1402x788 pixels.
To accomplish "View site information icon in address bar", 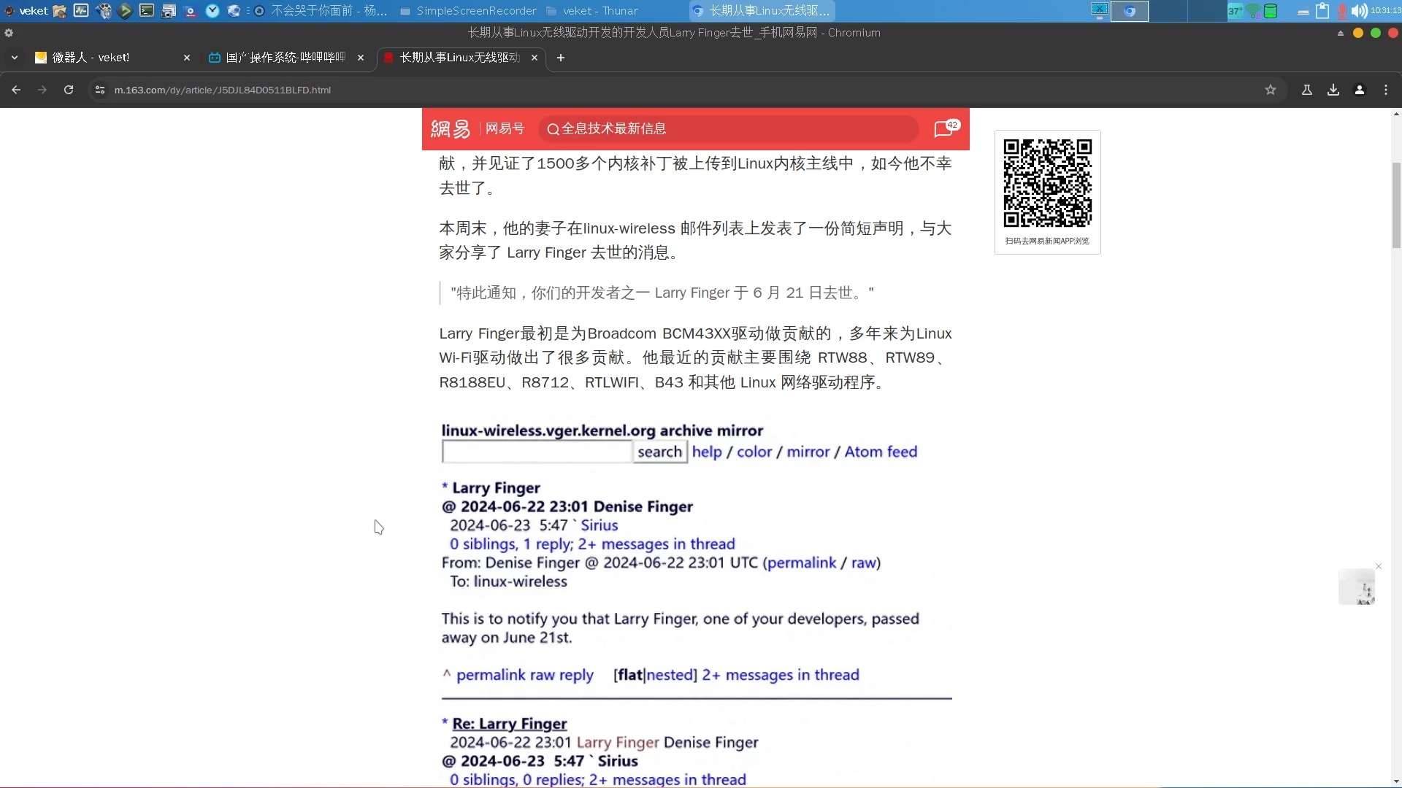I will click(x=100, y=90).
